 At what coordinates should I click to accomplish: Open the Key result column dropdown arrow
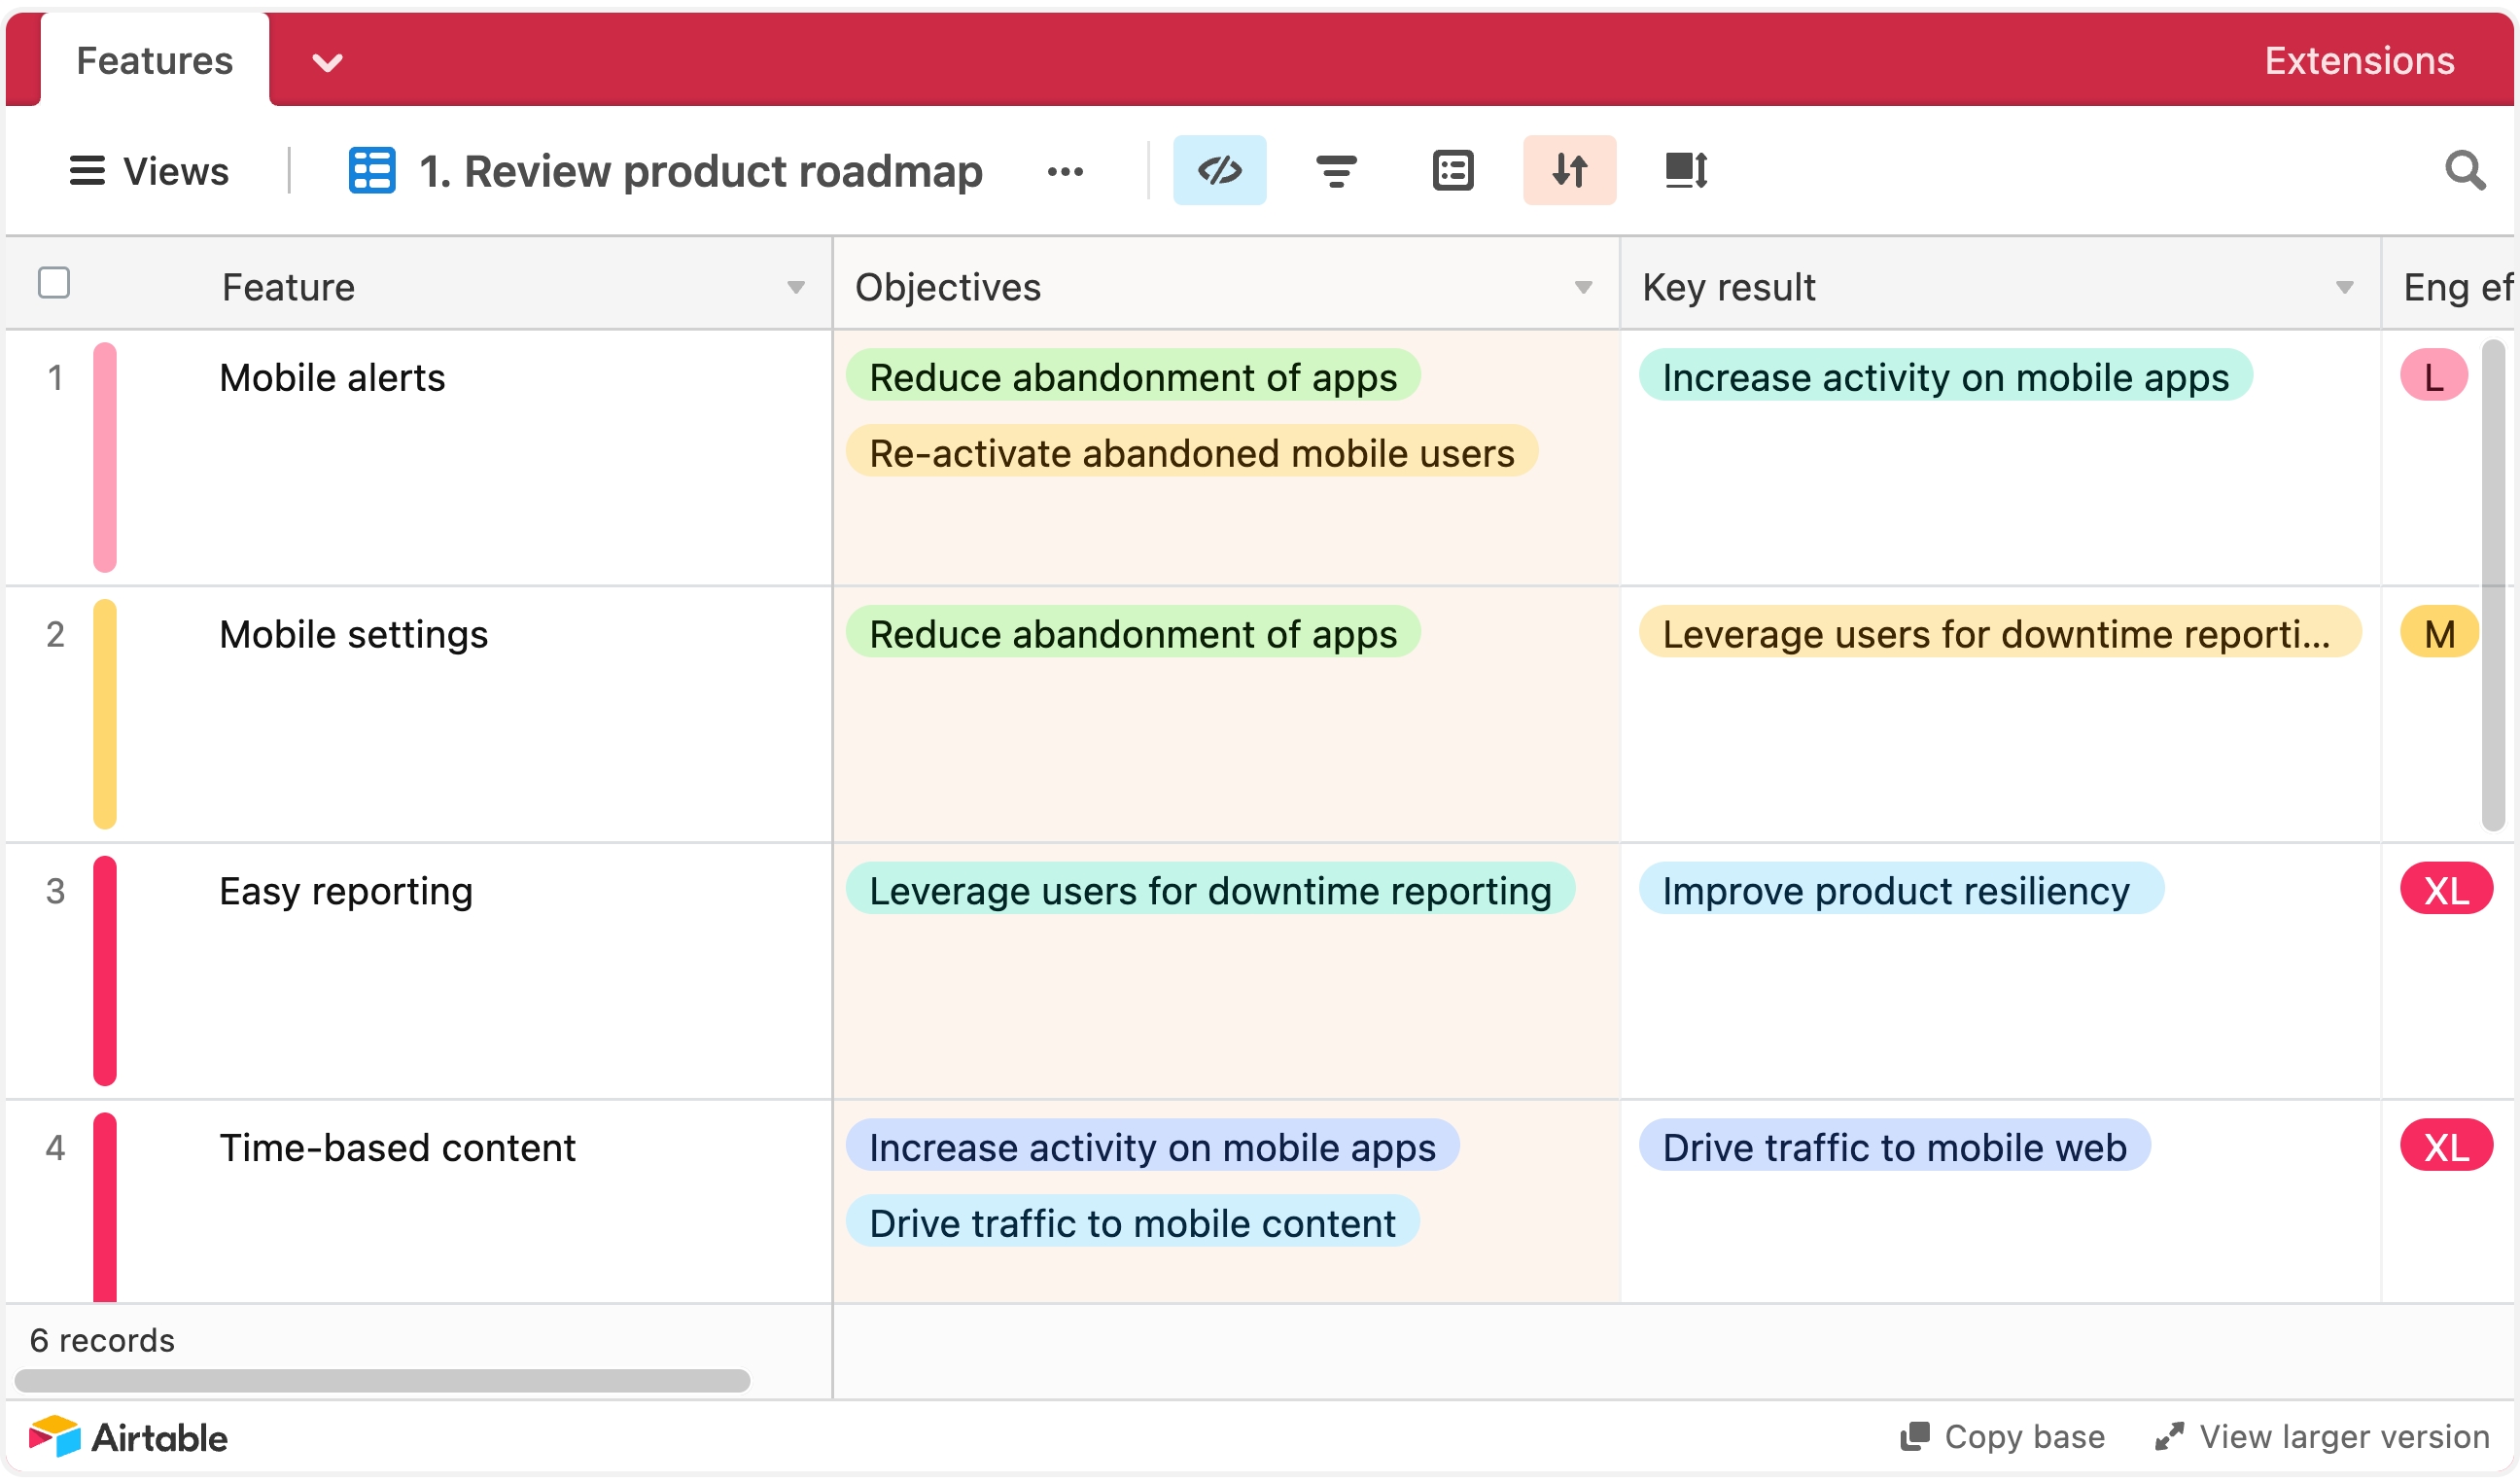point(2344,288)
